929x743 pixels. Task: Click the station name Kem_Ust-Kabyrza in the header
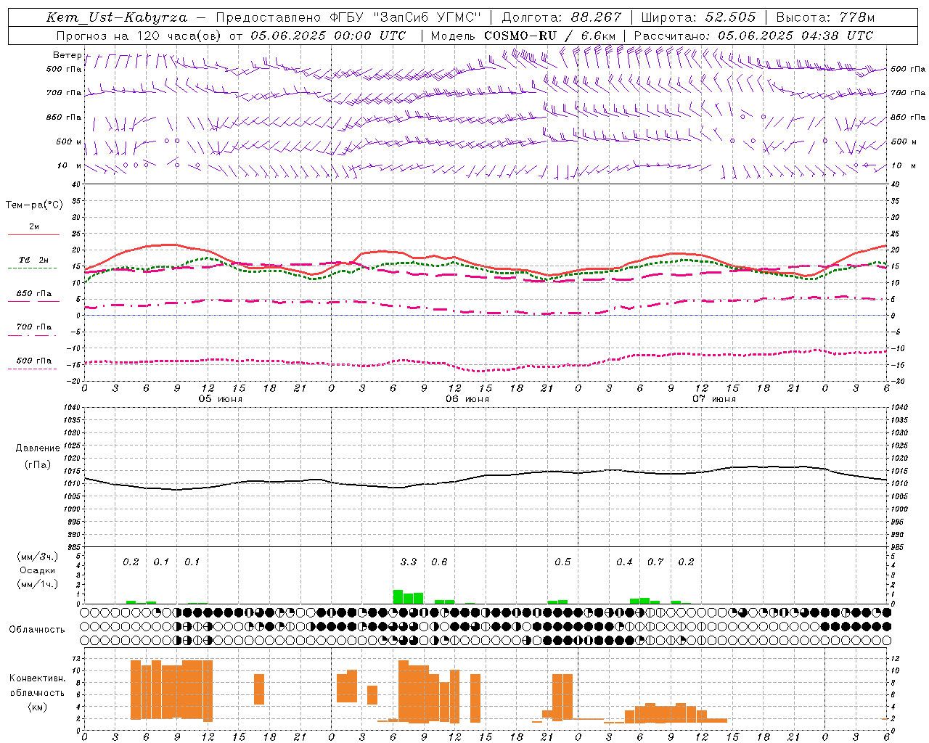point(117,17)
